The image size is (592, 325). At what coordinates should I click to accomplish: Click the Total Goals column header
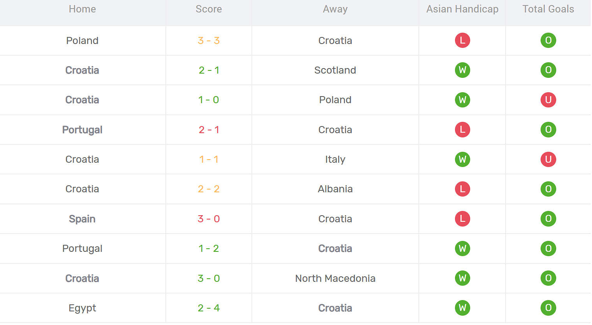[x=548, y=9]
